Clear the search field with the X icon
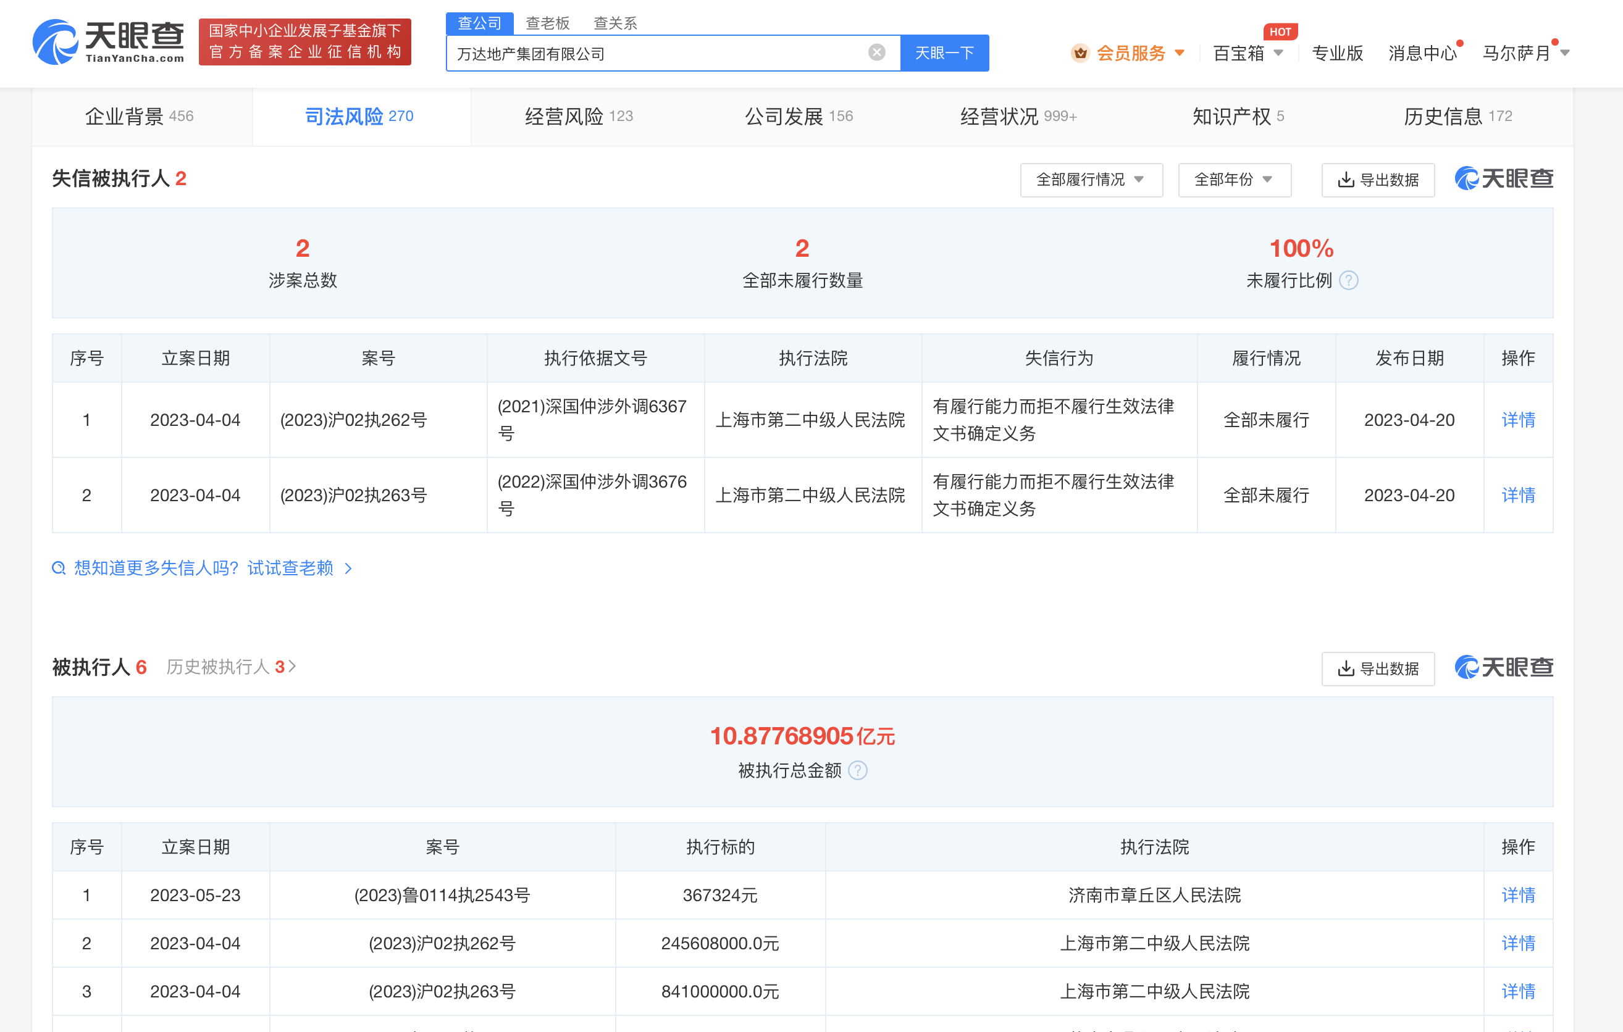This screenshot has height=1032, width=1623. tap(876, 52)
